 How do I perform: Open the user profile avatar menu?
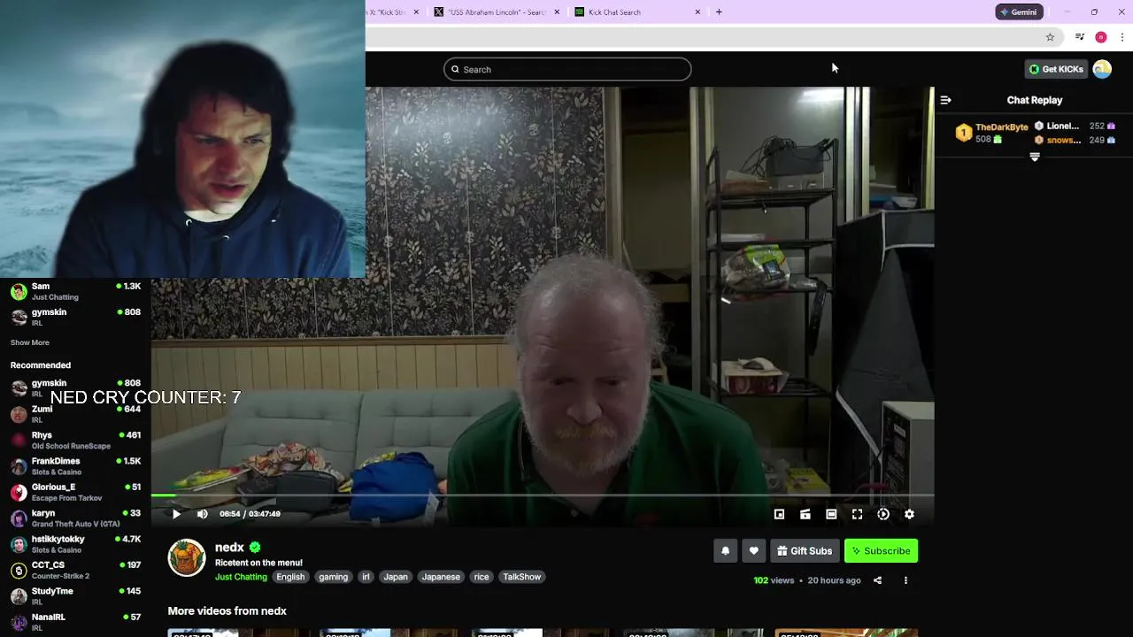(1102, 69)
